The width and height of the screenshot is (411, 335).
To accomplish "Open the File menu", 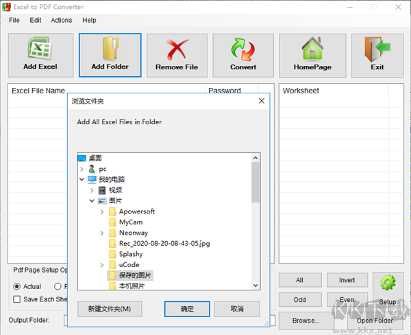I will coord(14,21).
